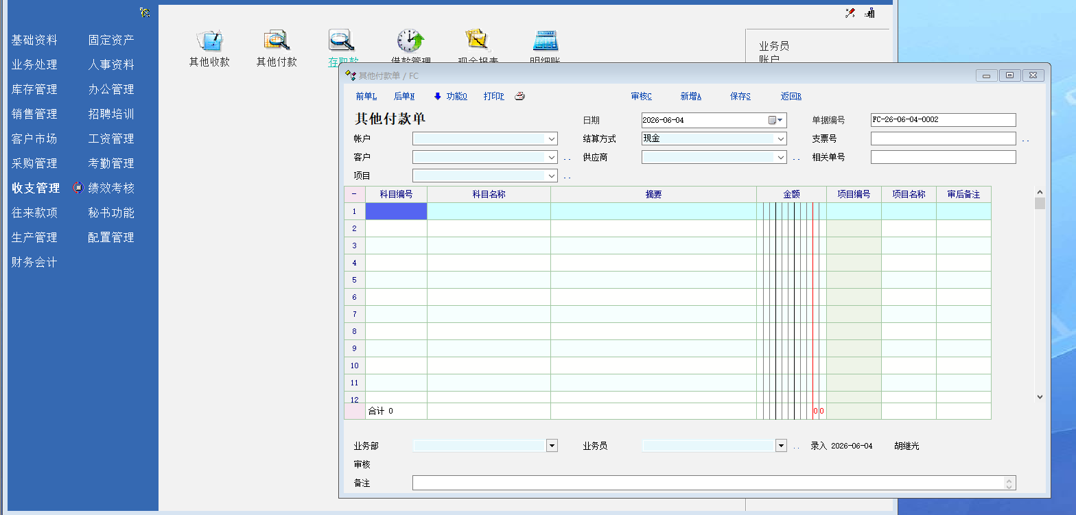1076x515 pixels.
Task: Open 财务会计 in the sidebar
Action: pos(34,263)
